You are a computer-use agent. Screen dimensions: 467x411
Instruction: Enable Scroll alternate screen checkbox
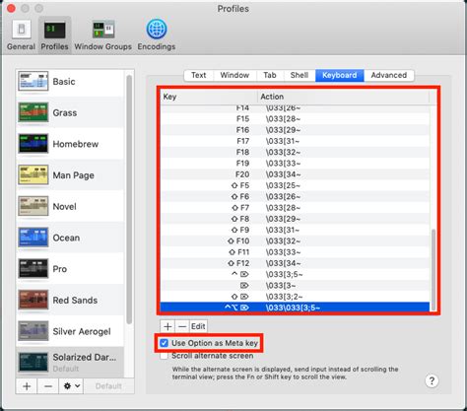pyautogui.click(x=164, y=356)
